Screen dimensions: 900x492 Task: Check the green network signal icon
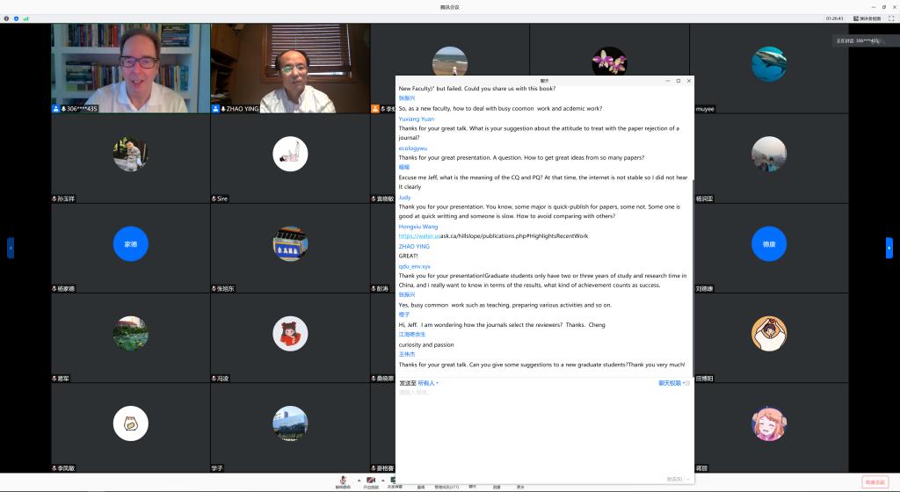point(25,18)
